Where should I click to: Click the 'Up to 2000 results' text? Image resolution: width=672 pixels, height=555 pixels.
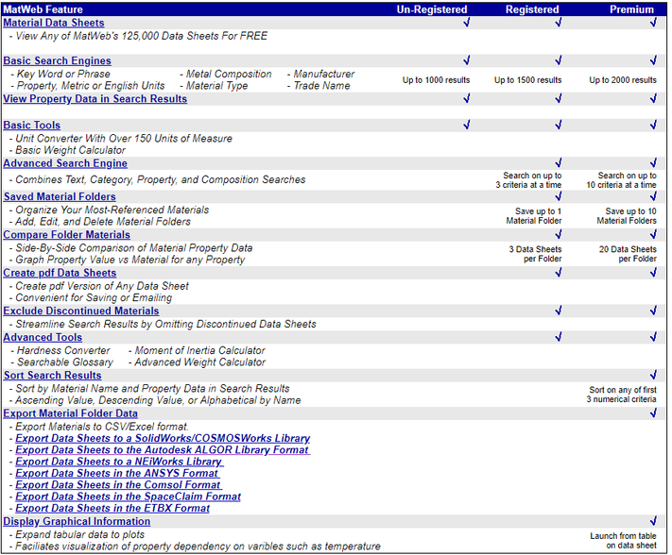tap(623, 80)
